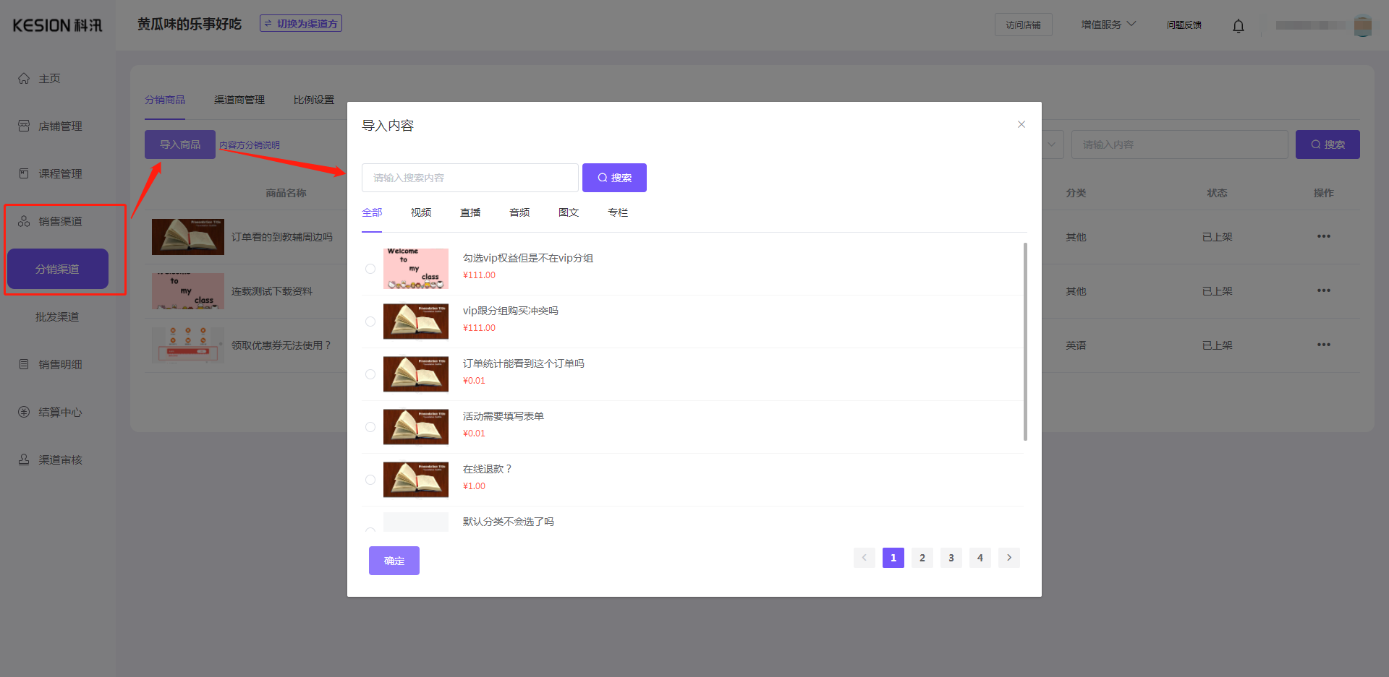Click the 渠道审核 sidebar icon

24,460
